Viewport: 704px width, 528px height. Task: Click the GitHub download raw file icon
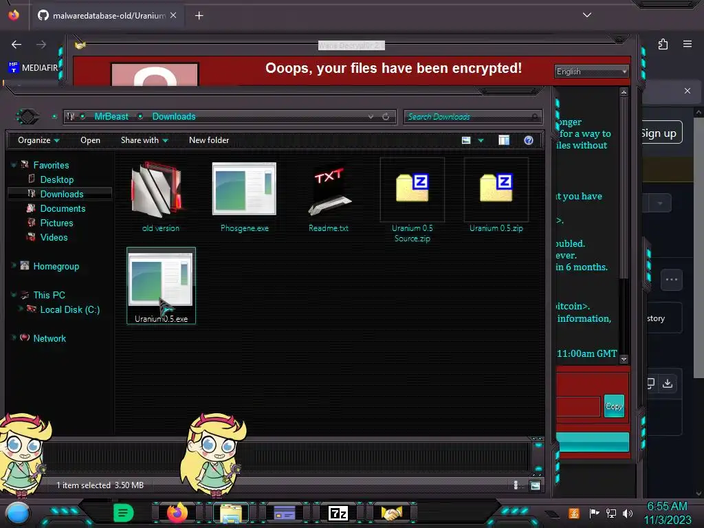tap(668, 383)
